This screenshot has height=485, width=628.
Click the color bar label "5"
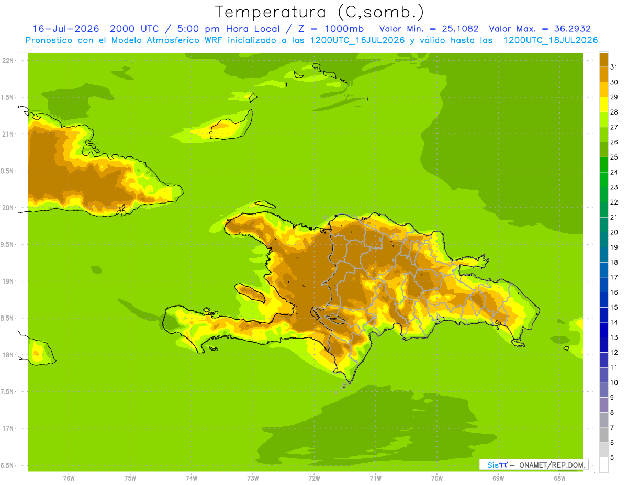click(x=612, y=457)
